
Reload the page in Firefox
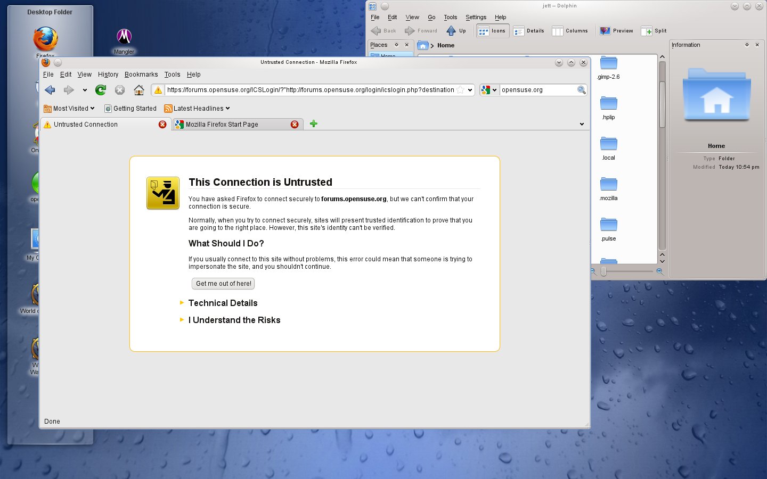point(101,90)
